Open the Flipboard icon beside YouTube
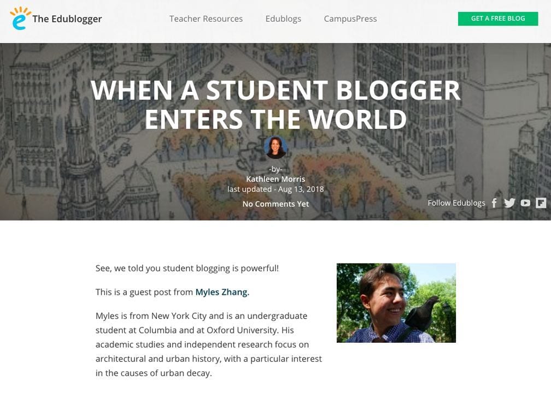Viewport: 551px width, 393px height. (x=541, y=203)
